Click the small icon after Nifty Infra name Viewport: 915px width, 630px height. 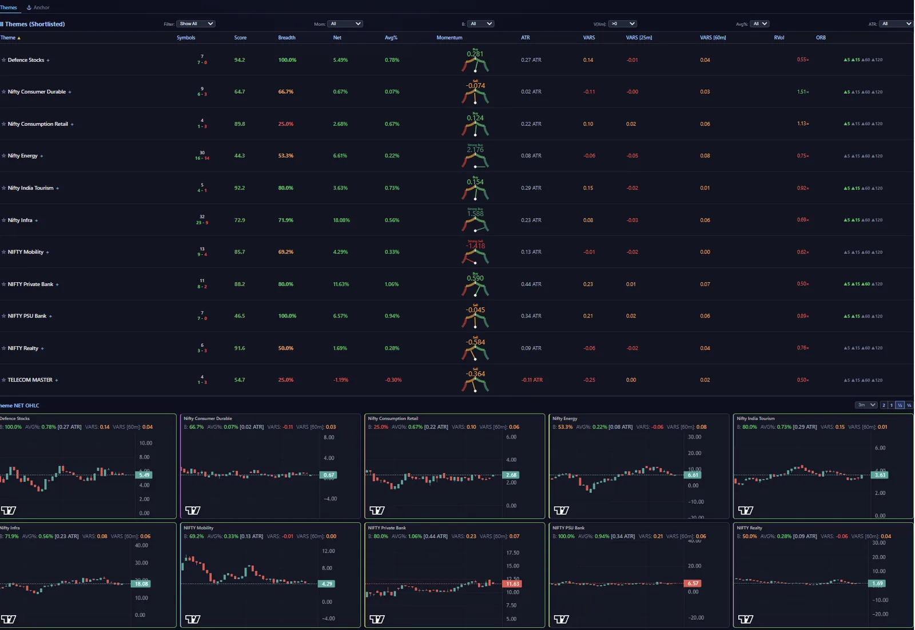[37, 221]
